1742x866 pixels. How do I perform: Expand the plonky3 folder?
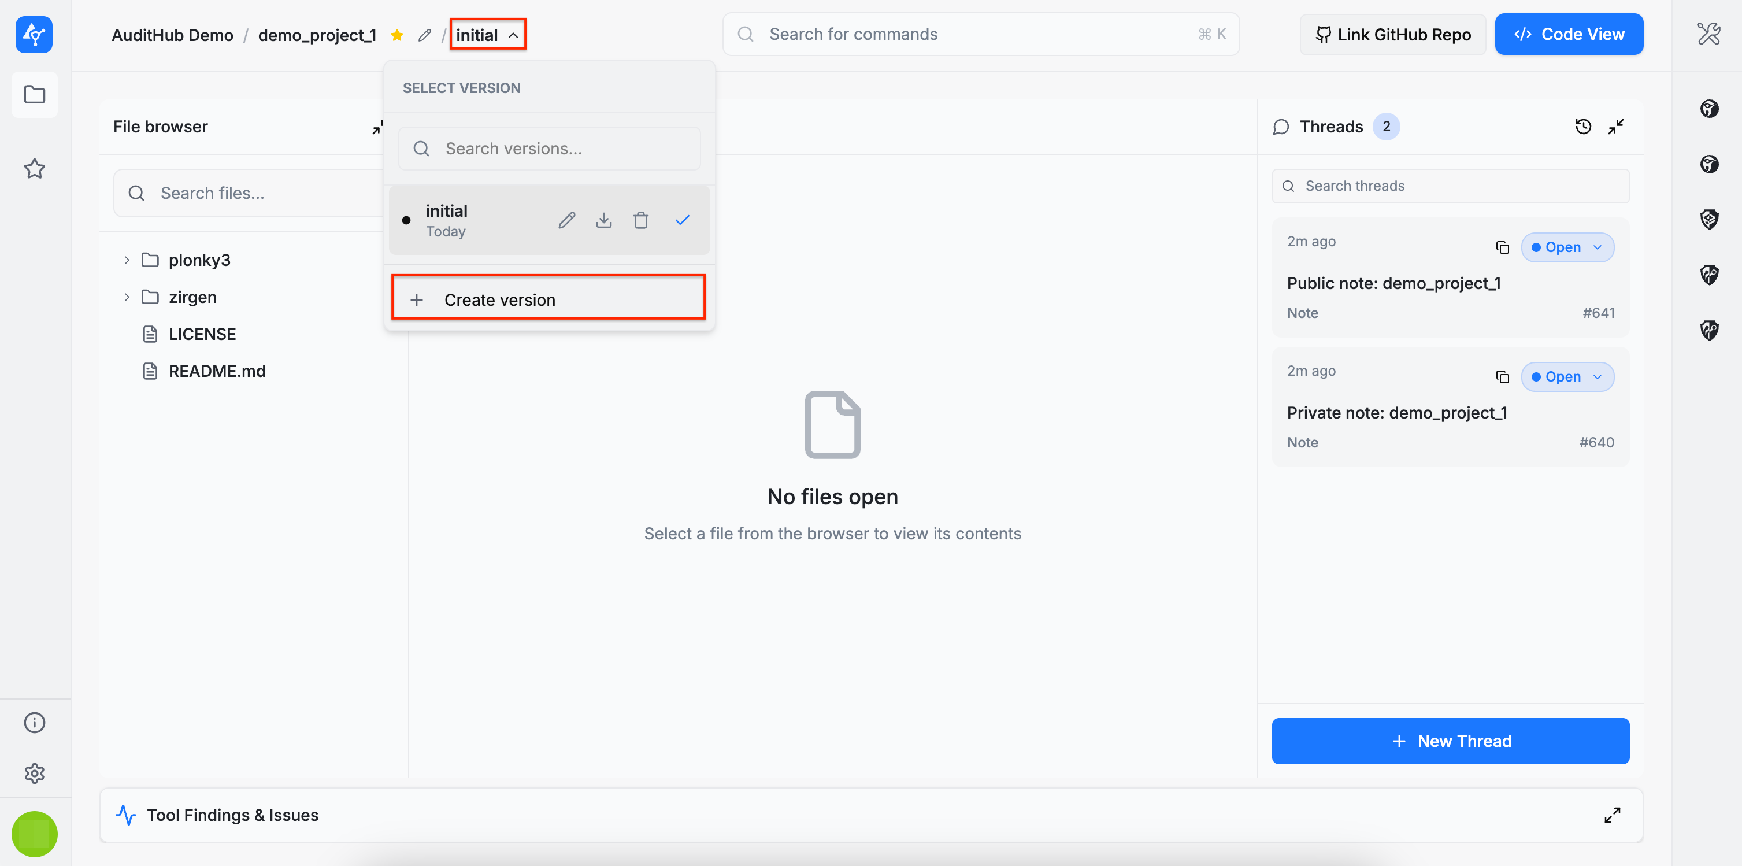tap(127, 260)
